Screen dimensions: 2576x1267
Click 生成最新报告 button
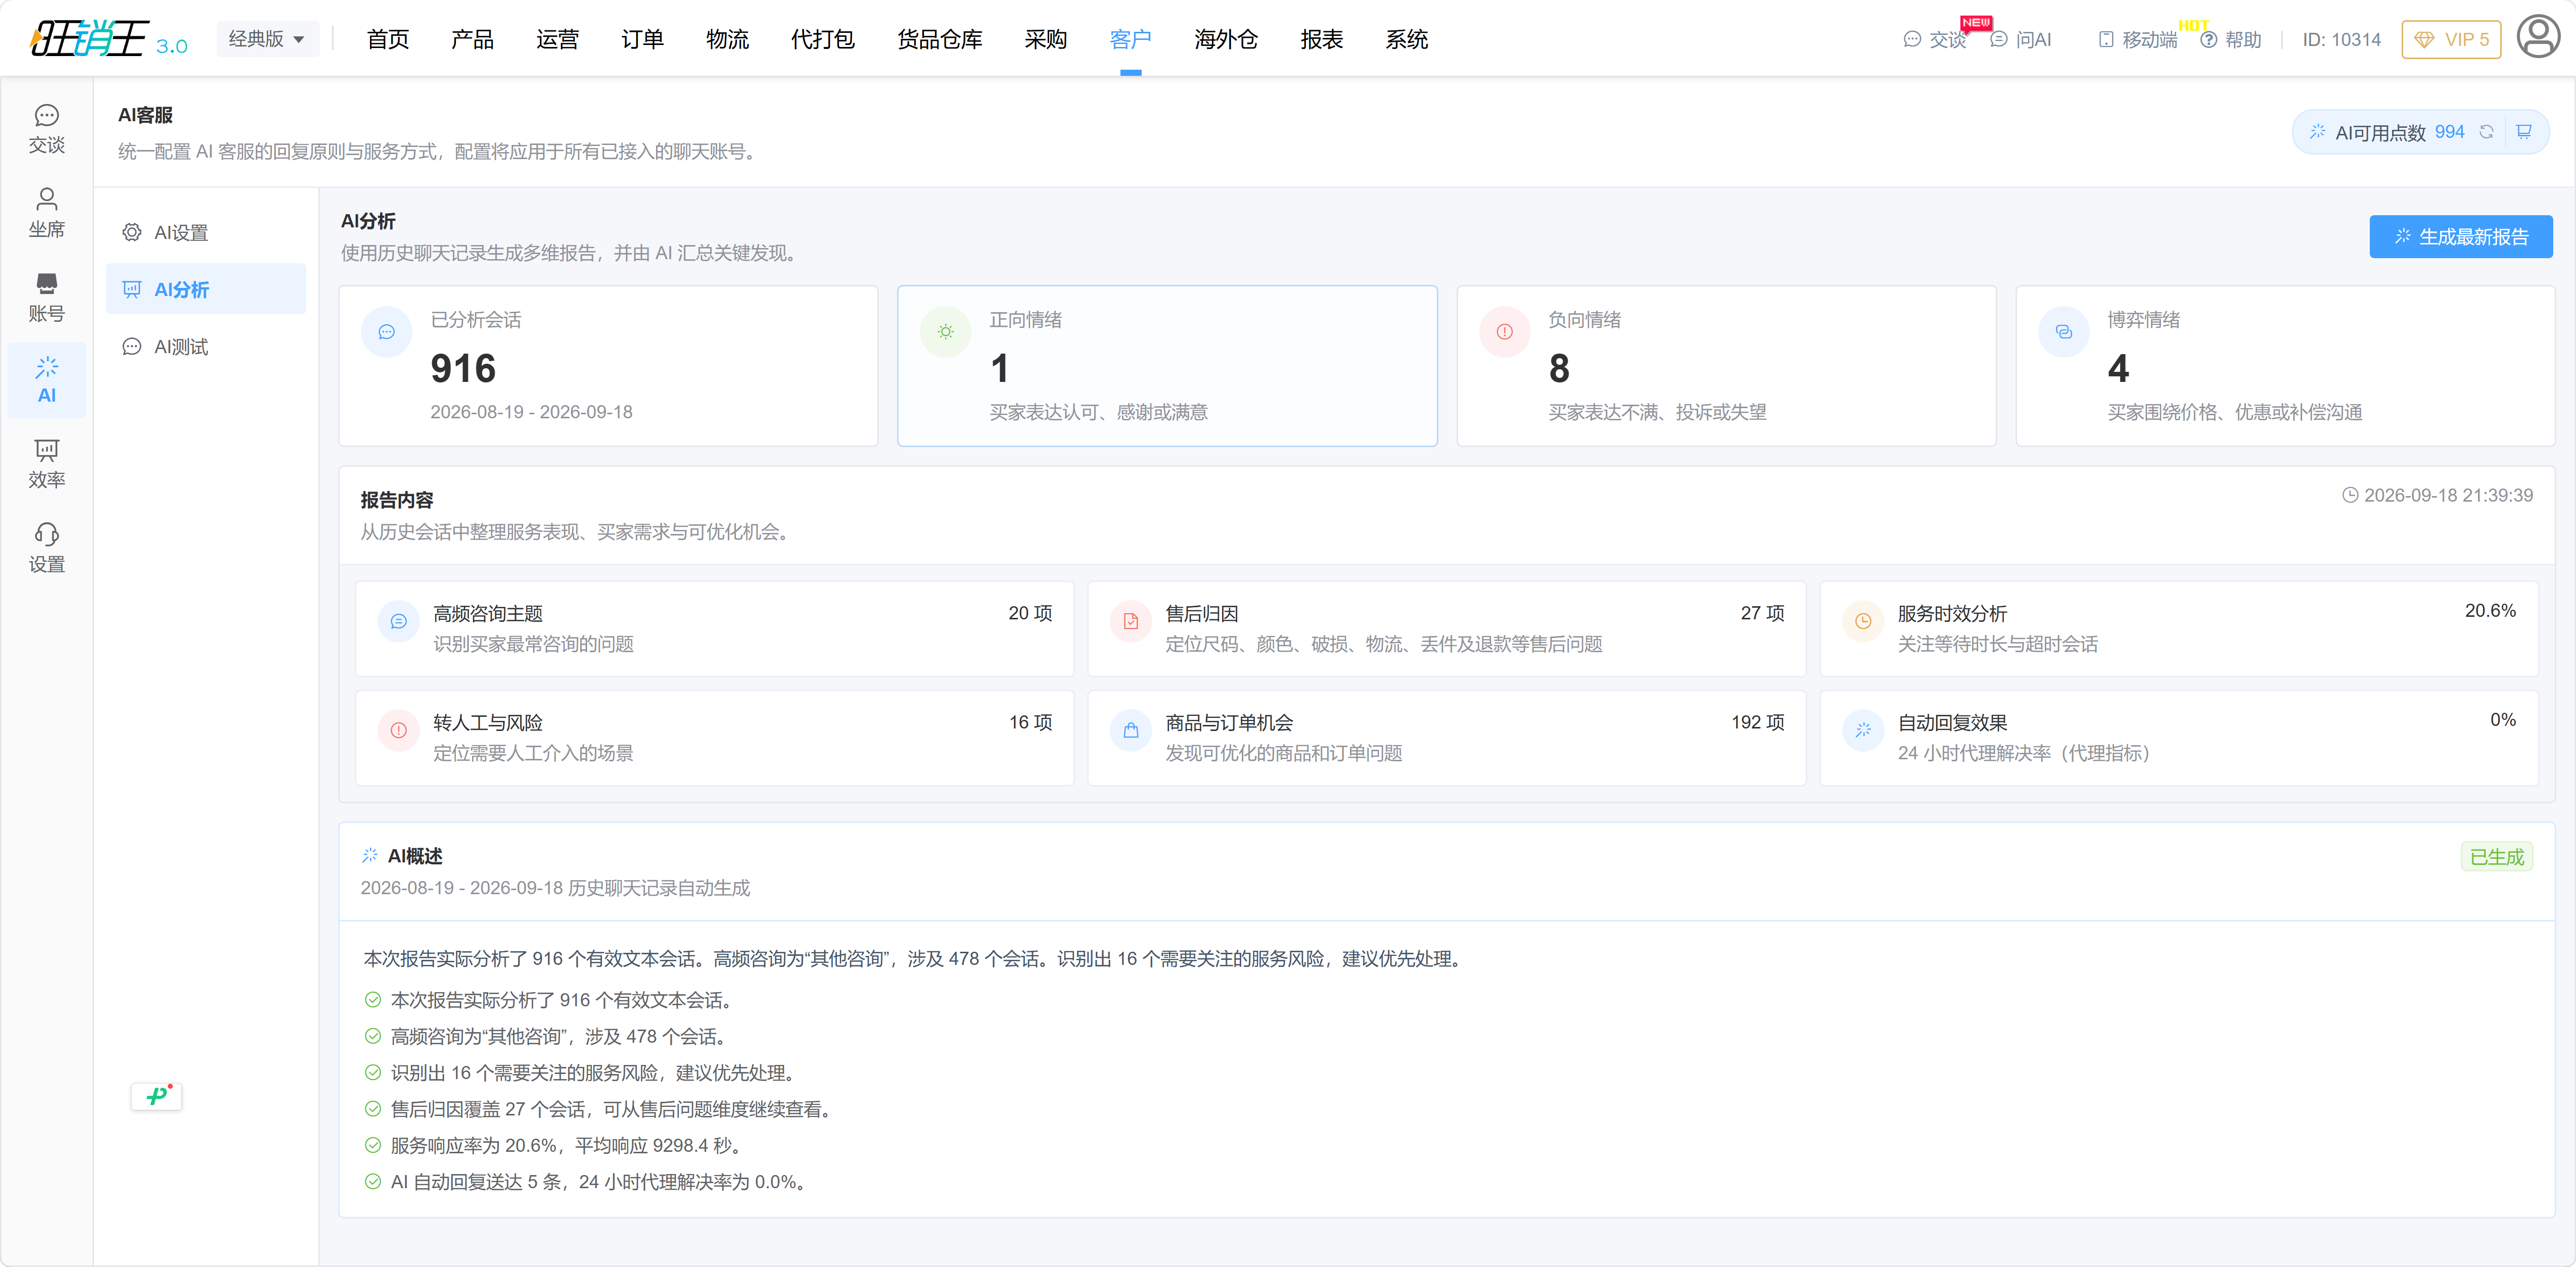tap(2460, 236)
